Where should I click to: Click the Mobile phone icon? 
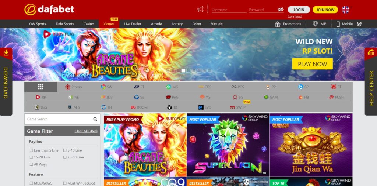(x=338, y=24)
